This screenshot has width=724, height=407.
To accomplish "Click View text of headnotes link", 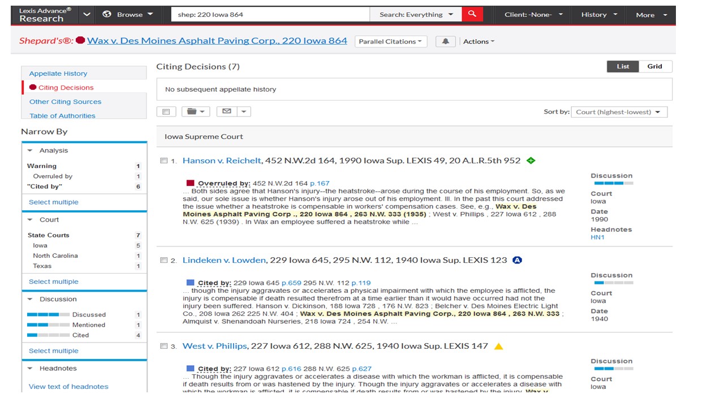I will 68,387.
